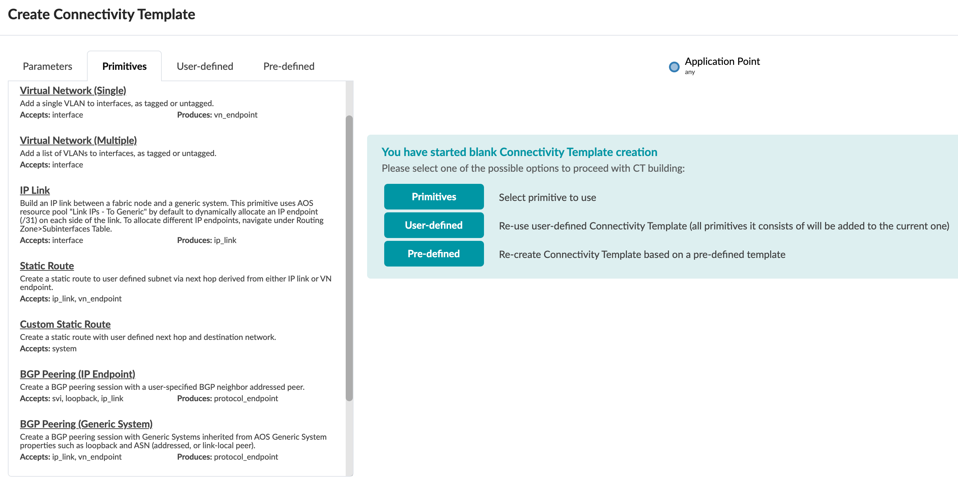The image size is (958, 481).
Task: Select the Primitives tab
Action: click(x=124, y=66)
